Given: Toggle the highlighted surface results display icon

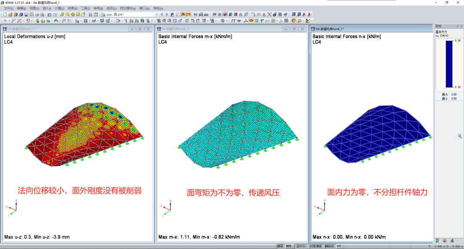Looking at the screenshot, I should [251, 21].
